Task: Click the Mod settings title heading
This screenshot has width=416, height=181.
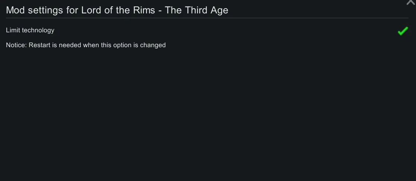Action: click(x=117, y=10)
